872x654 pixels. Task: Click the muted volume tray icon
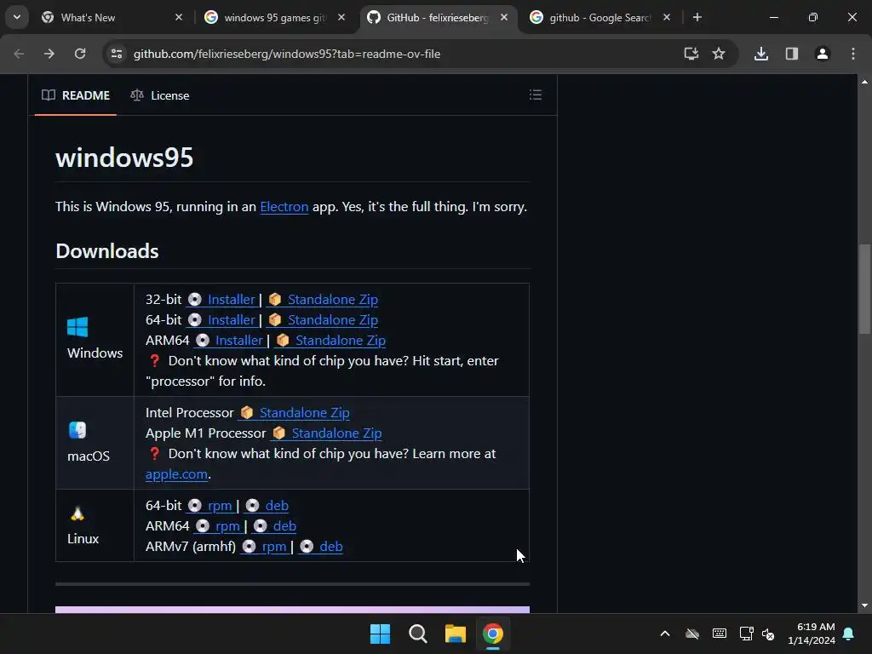pos(768,634)
